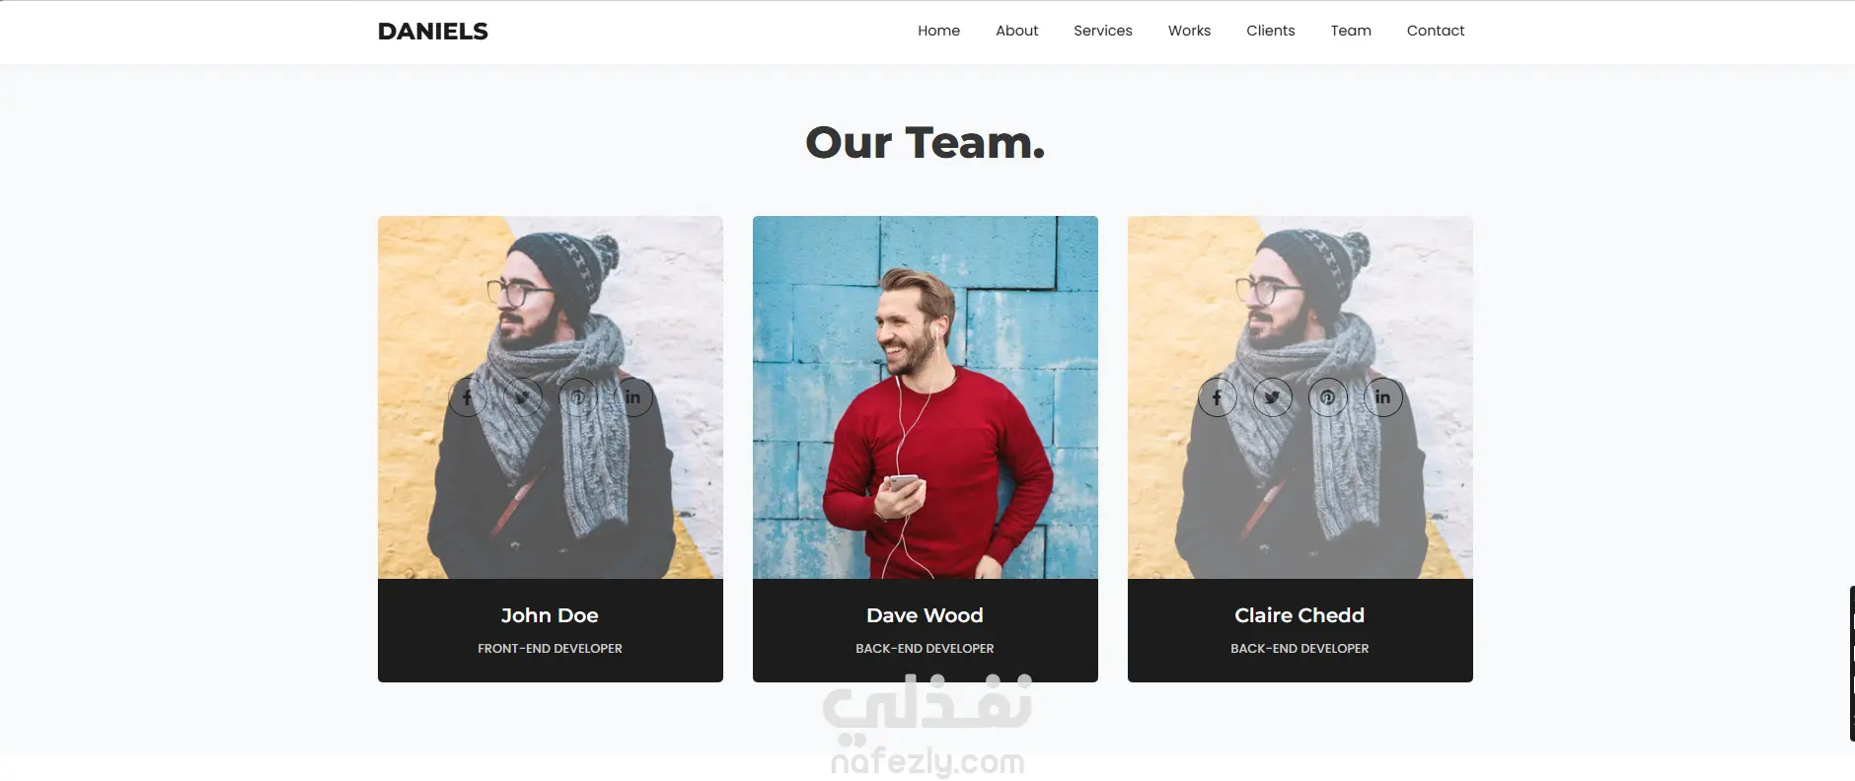Click the DANIELS logo
Image resolution: width=1855 pixels, height=781 pixels.
pyautogui.click(x=432, y=32)
